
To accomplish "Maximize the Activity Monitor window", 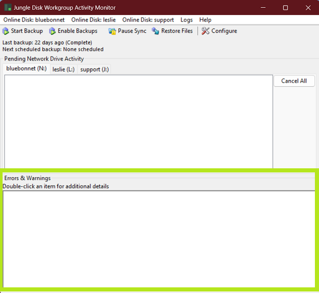I will coord(286,8).
